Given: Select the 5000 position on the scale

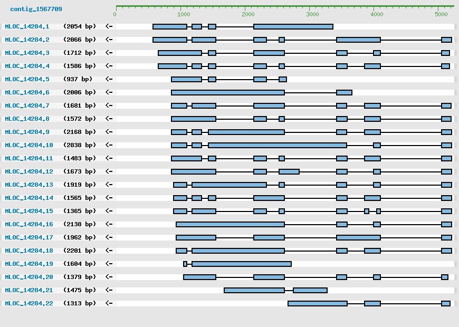Looking at the screenshot, I should [442, 14].
